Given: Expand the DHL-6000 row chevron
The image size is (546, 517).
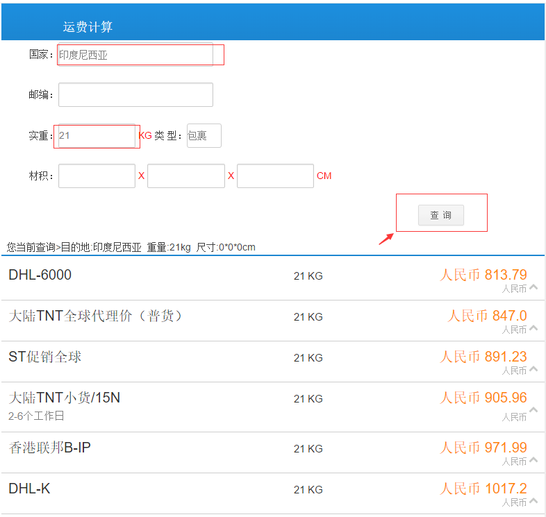Looking at the screenshot, I should pyautogui.click(x=533, y=287).
